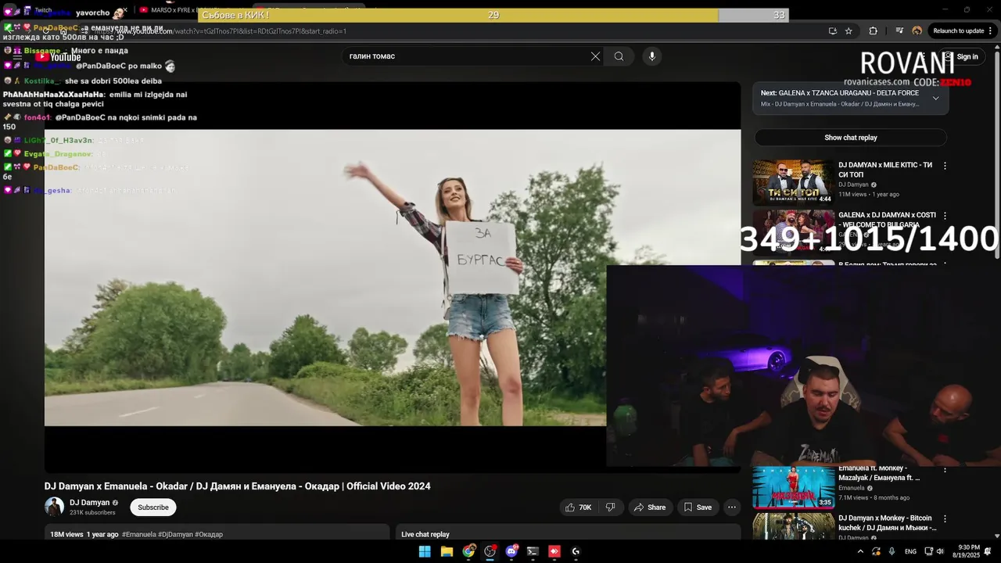This screenshot has width=1001, height=563.
Task: Open the Chrome profile avatar
Action: click(x=917, y=31)
